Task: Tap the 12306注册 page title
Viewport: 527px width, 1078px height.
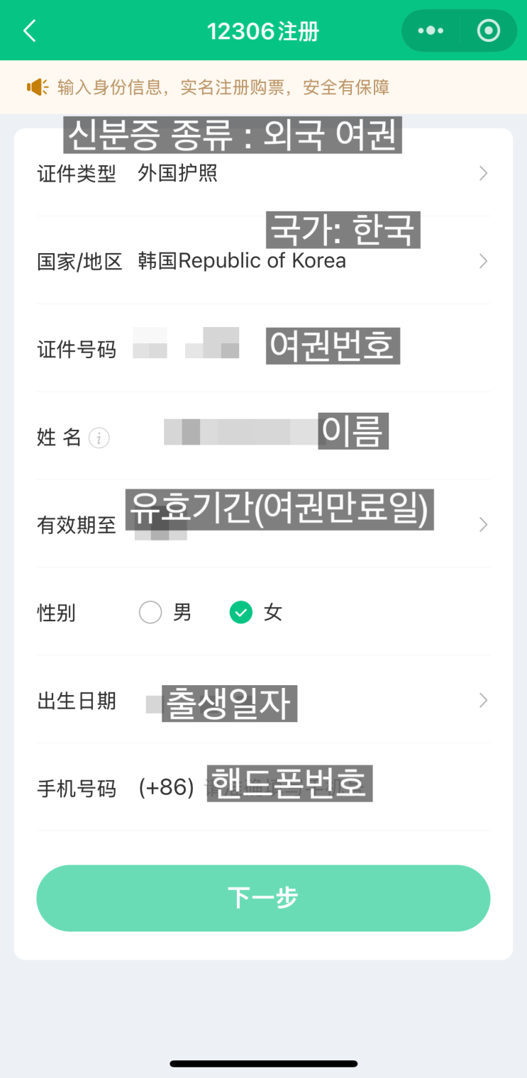Action: pos(263,31)
